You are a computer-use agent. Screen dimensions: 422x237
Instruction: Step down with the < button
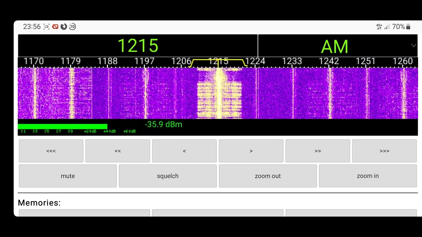(184, 151)
